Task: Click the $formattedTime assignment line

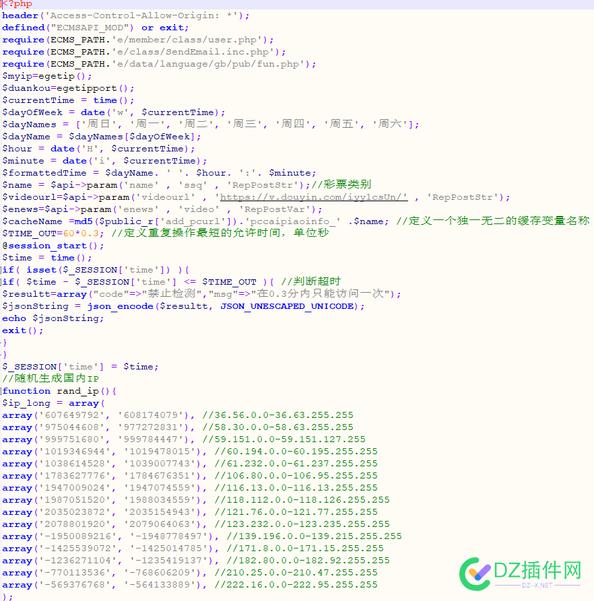Action: coord(159,173)
